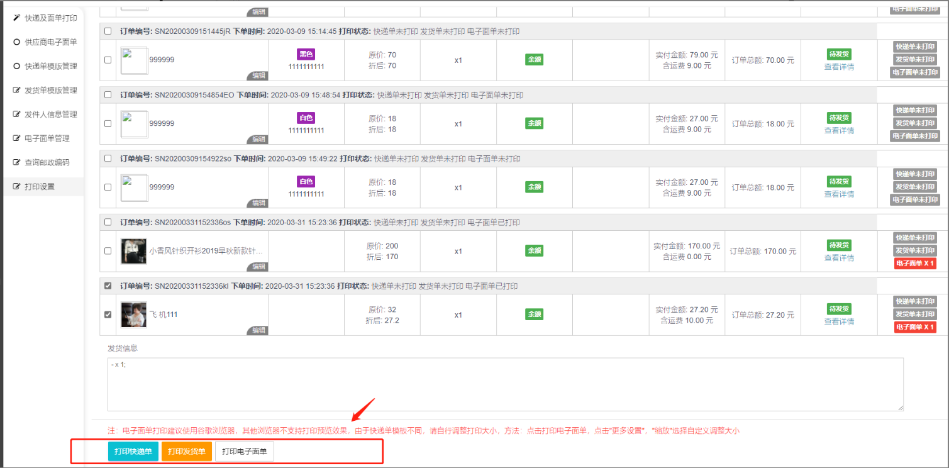The height and width of the screenshot is (468, 949).
Task: Click the orange 打印发货单 button
Action: 186,452
